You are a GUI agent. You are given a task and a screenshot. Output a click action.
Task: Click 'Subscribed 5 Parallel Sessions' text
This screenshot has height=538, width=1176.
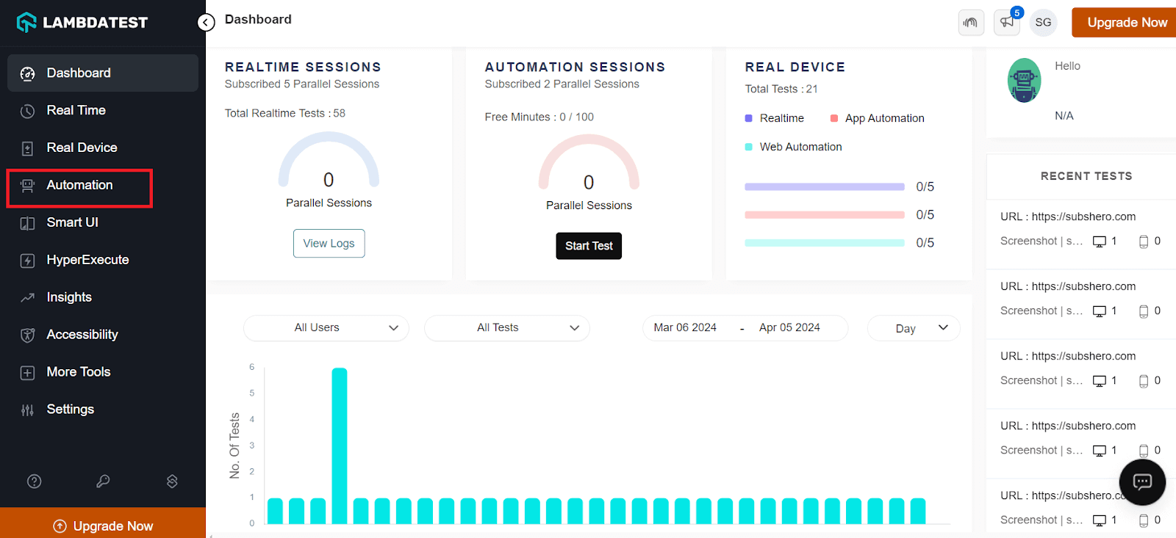[302, 84]
